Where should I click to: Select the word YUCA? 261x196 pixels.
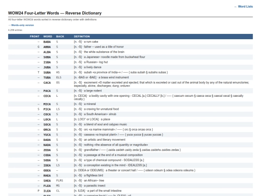tap(47, 135)
